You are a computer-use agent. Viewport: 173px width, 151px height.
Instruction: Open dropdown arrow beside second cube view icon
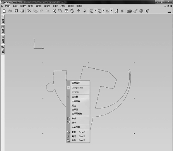pyautogui.click(x=103, y=11)
